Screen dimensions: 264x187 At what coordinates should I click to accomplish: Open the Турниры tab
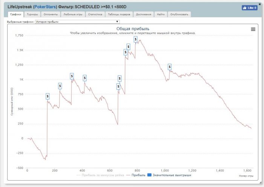coord(32,14)
